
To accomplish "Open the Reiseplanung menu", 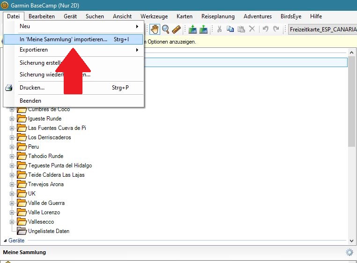I will (218, 16).
